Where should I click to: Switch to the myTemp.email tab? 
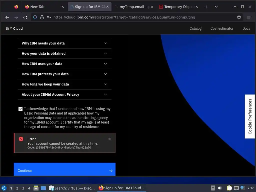(134, 7)
